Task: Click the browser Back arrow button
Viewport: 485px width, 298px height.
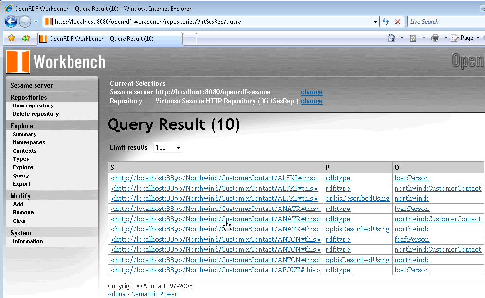Action: (x=11, y=22)
